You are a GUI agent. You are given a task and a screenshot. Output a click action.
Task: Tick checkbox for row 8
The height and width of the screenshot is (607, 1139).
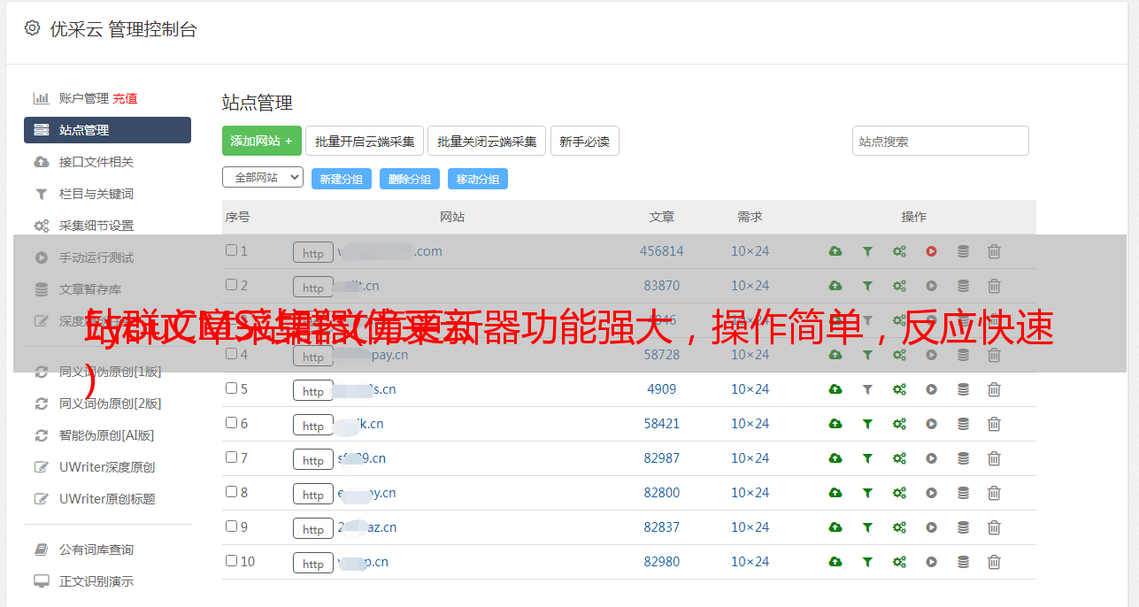(x=231, y=492)
